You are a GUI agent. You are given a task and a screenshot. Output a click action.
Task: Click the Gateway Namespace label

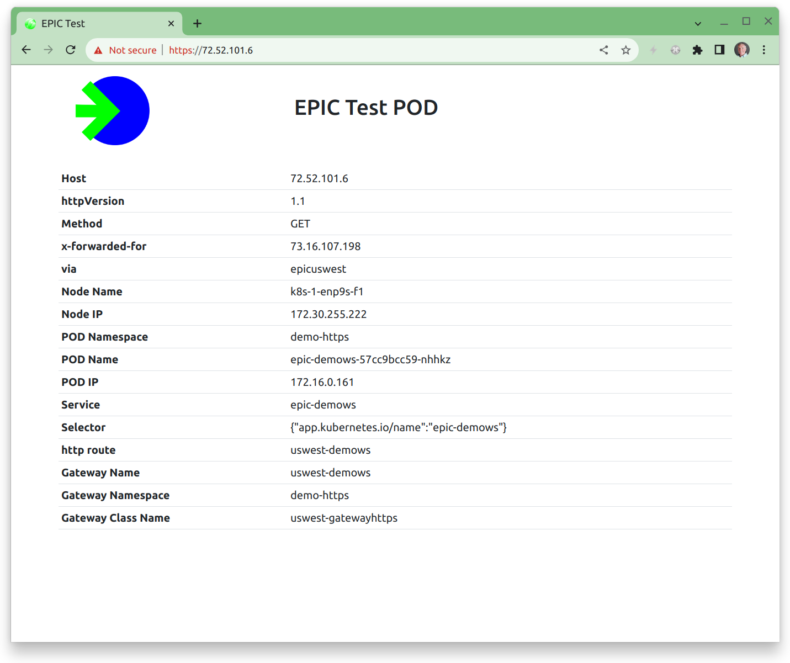pos(115,495)
